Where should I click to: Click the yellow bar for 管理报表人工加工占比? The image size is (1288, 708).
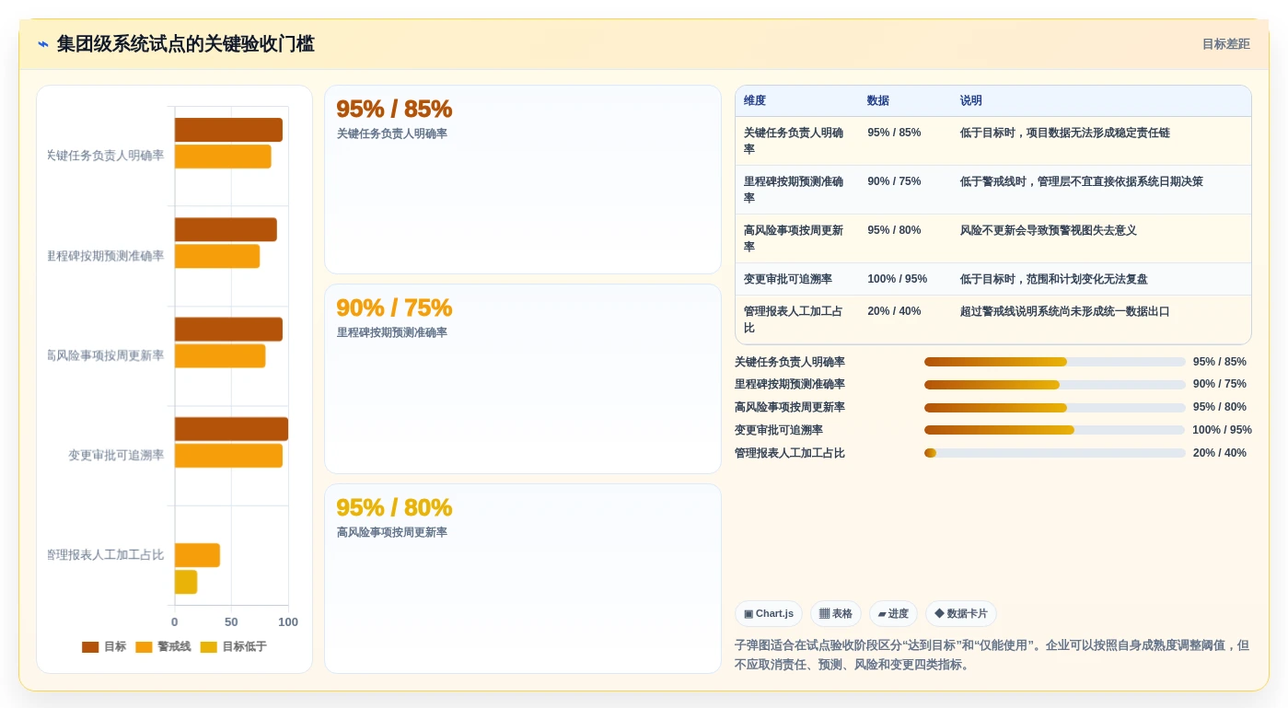[x=186, y=582]
